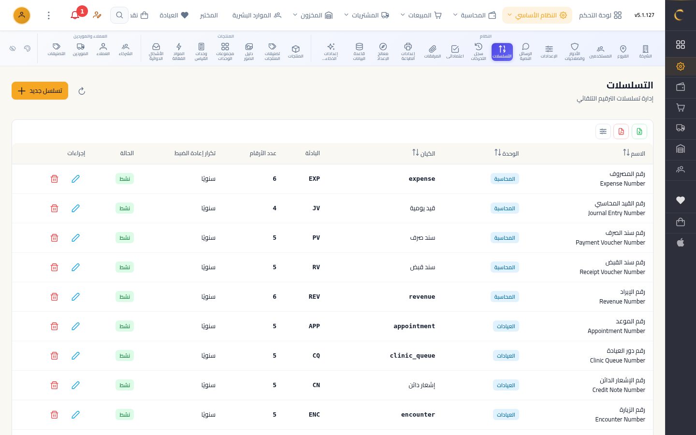The image size is (696, 435).
Task: Edit the Expense Number row with the pencil icon
Action: [x=75, y=179]
